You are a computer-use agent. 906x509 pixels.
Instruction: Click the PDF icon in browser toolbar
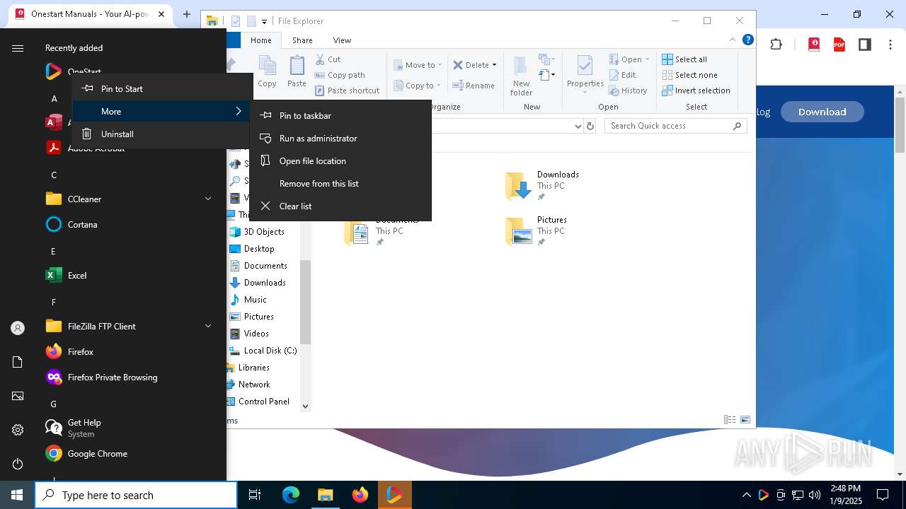[x=839, y=45]
